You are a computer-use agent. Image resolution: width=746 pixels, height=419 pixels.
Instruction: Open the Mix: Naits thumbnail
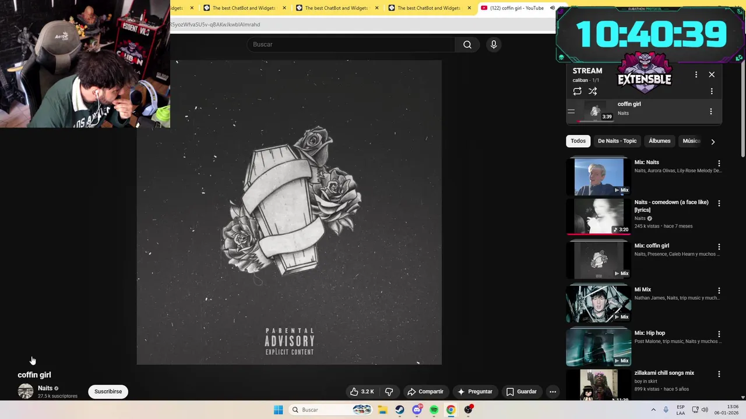click(599, 176)
